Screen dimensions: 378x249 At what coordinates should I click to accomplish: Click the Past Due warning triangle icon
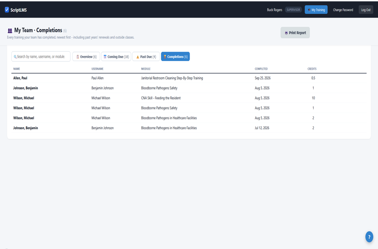[137, 57]
